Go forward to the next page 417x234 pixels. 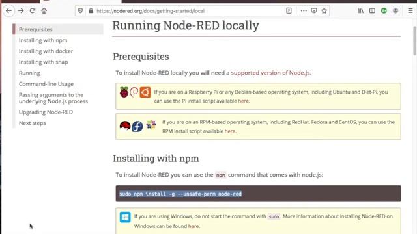pyautogui.click(x=21, y=11)
